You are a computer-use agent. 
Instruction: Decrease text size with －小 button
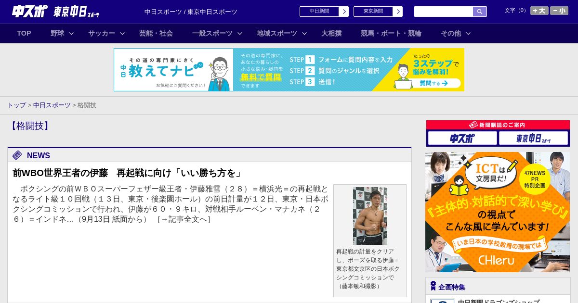tap(559, 11)
